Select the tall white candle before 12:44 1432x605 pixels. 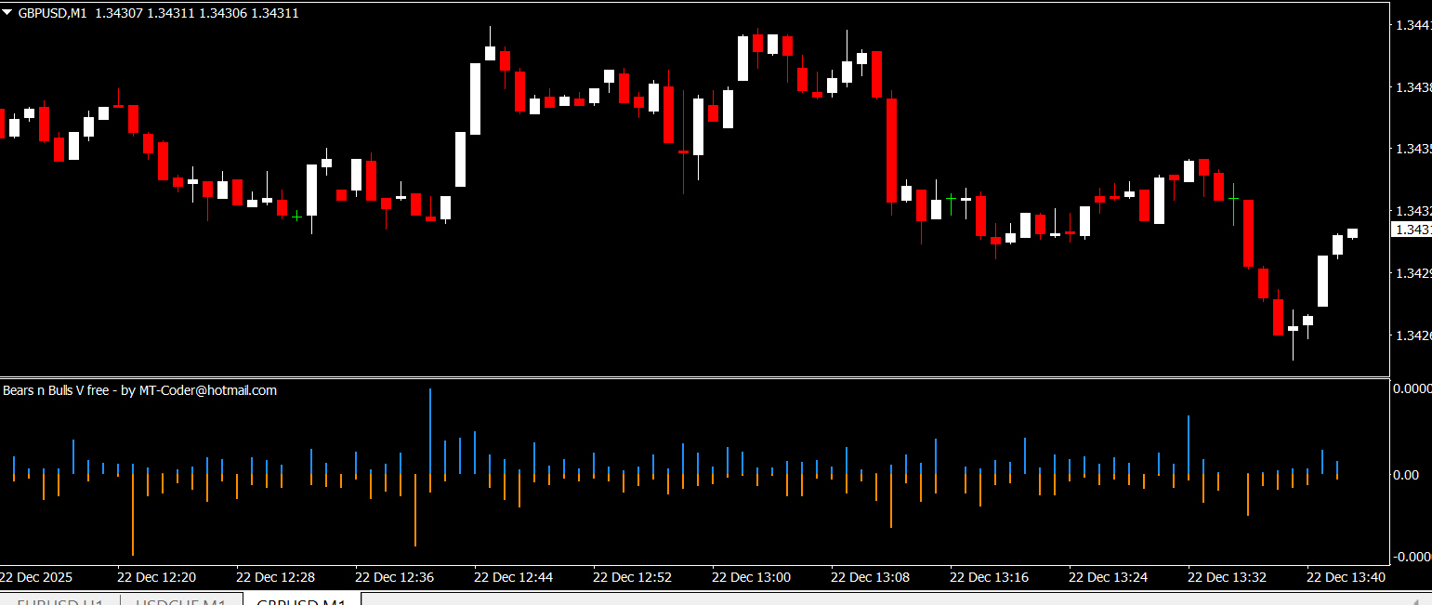(x=475, y=99)
